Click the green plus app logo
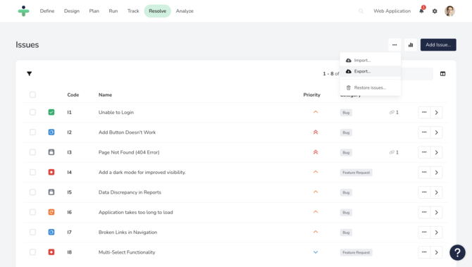 [23, 11]
